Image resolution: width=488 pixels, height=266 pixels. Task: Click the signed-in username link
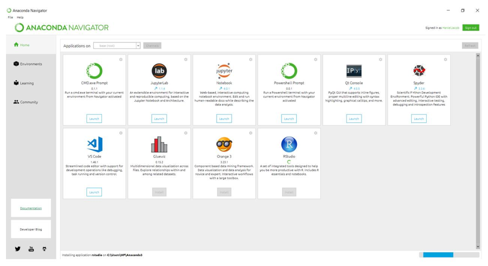[451, 28]
